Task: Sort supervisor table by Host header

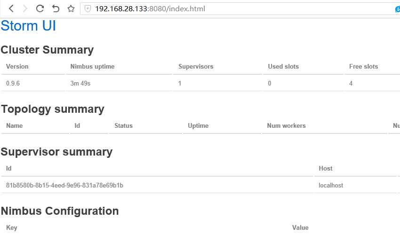Action: pyautogui.click(x=326, y=168)
